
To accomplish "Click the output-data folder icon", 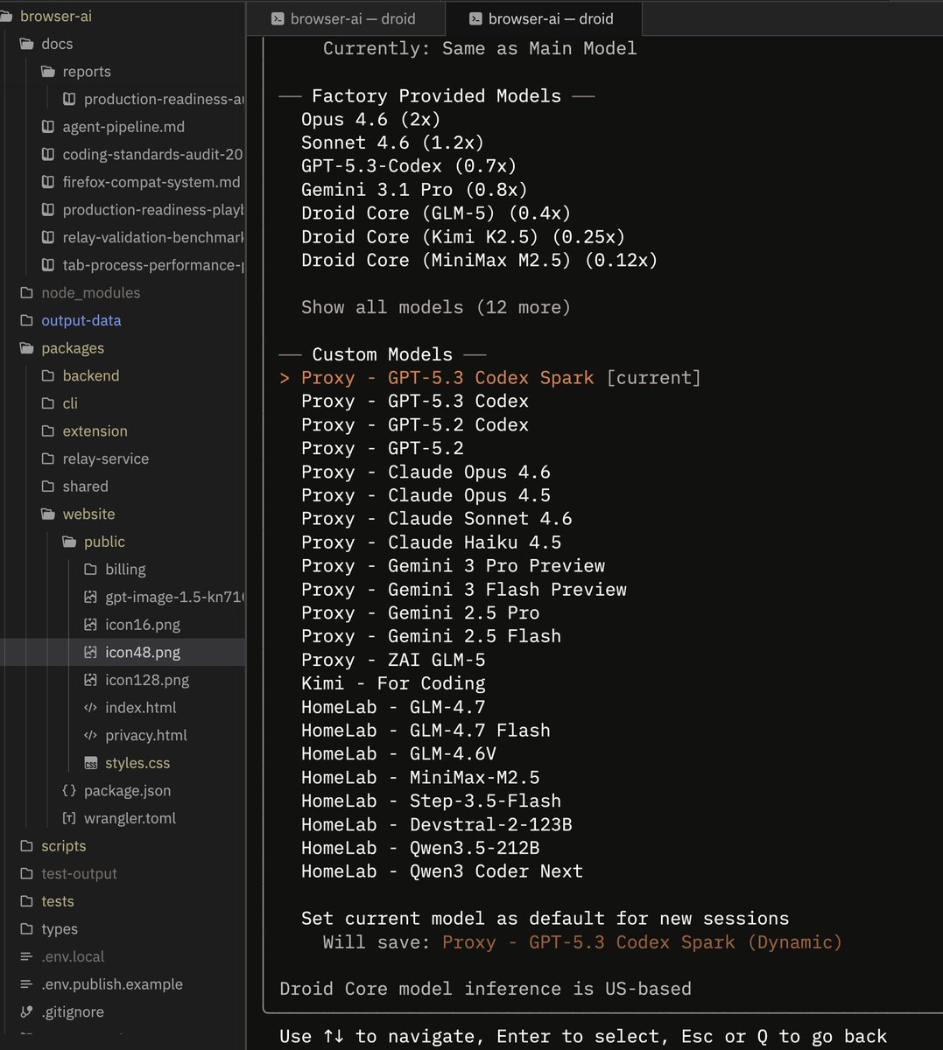I will pos(26,320).
